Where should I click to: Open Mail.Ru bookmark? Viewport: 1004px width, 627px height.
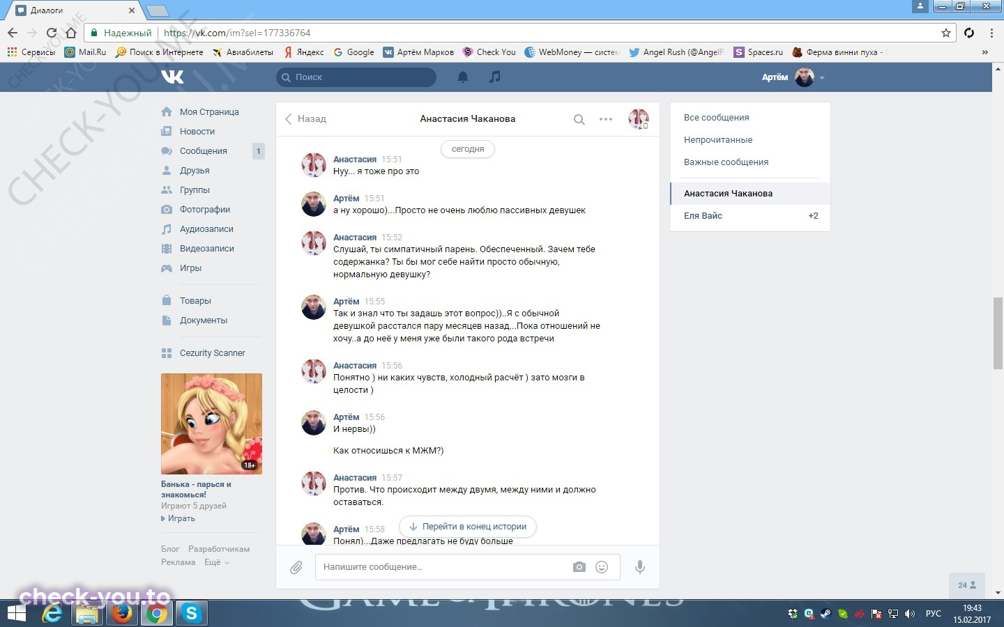85,52
